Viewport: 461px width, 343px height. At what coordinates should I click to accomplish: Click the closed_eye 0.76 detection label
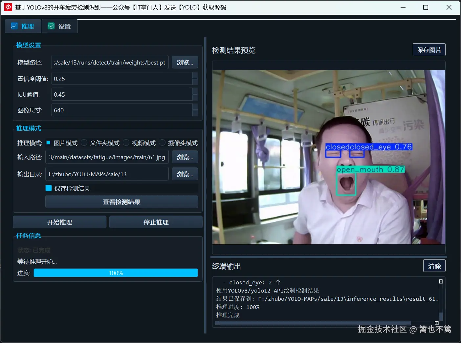[x=381, y=147]
